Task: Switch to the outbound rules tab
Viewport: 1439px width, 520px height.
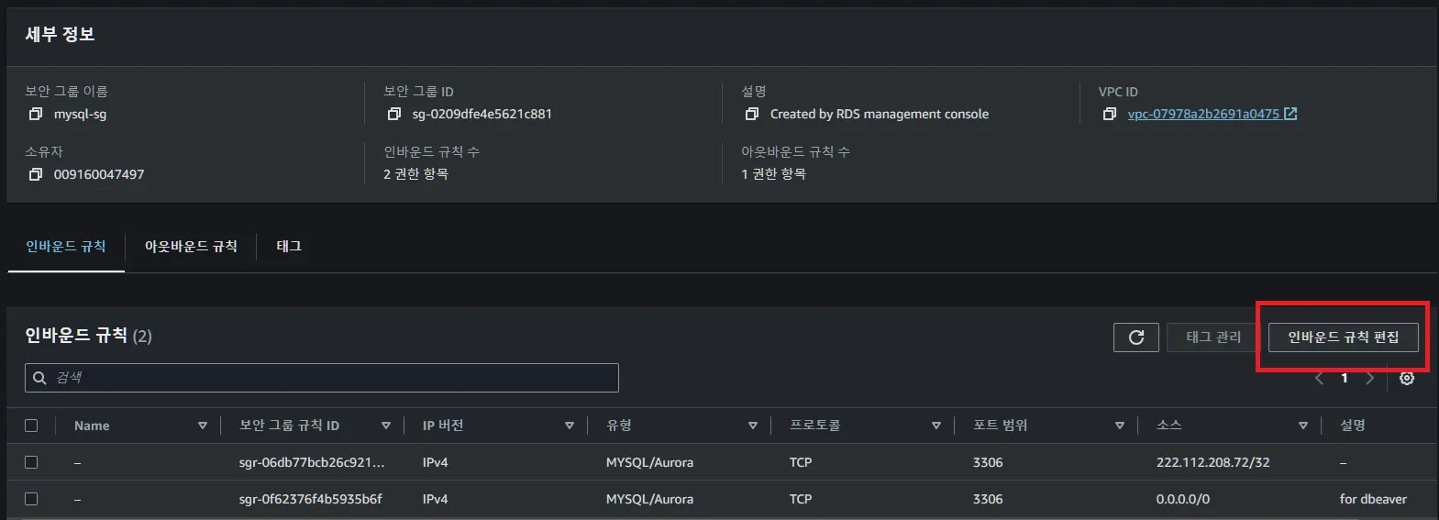Action: pos(191,246)
